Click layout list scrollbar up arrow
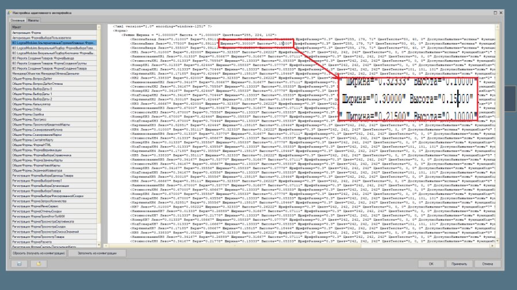The width and height of the screenshot is (517, 290). [x=99, y=27]
